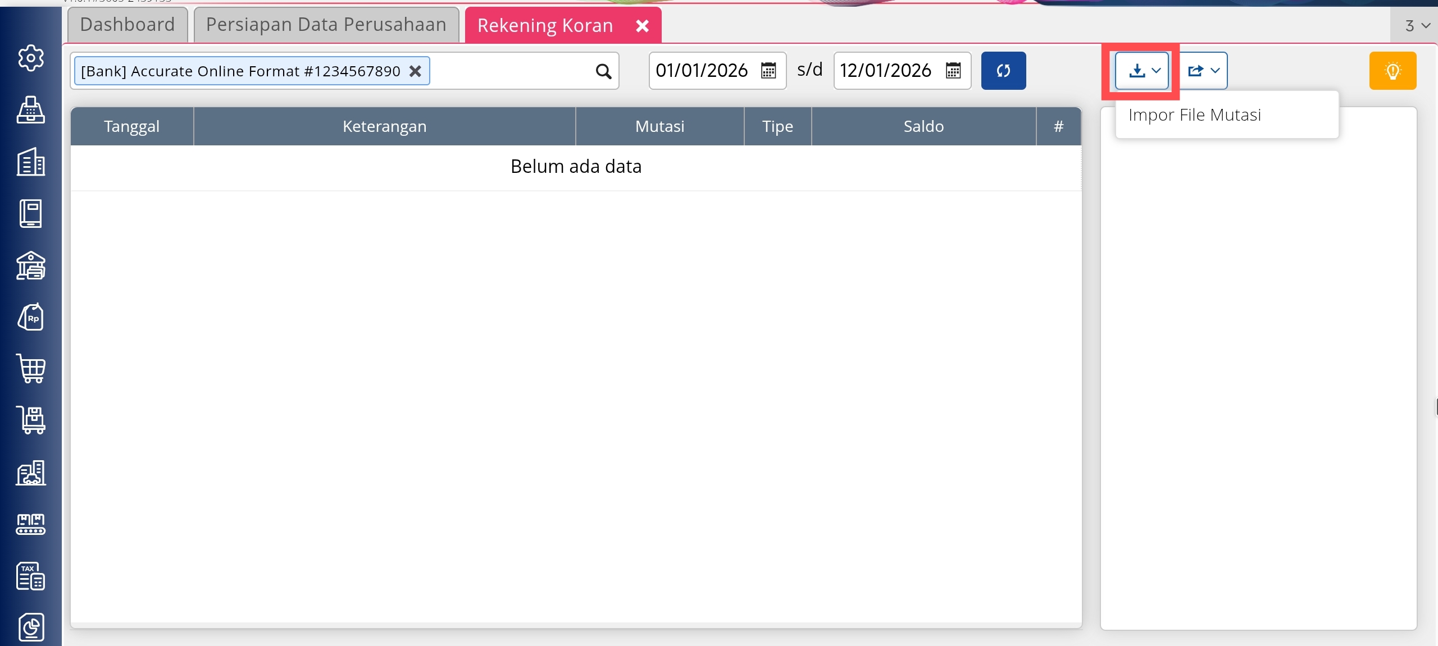The width and height of the screenshot is (1438, 646).
Task: Expand the import download dropdown
Action: tap(1142, 71)
